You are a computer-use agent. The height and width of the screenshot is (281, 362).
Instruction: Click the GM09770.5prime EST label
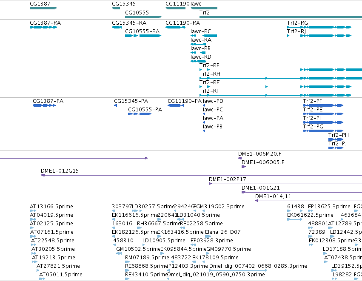point(228,250)
